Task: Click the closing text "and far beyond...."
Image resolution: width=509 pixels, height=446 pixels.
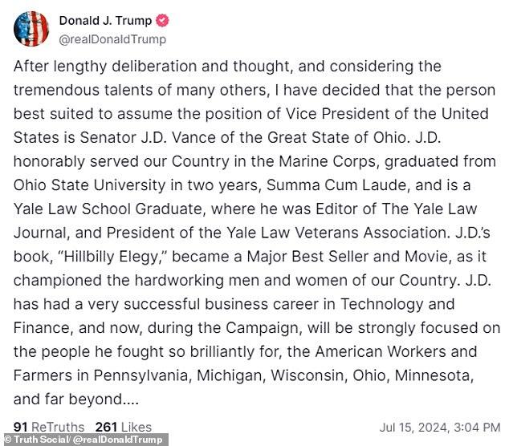Action: [x=67, y=399]
